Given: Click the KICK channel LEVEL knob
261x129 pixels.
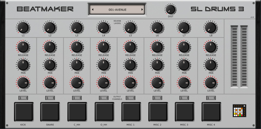Looking at the screenshot, I should pos(23,83).
